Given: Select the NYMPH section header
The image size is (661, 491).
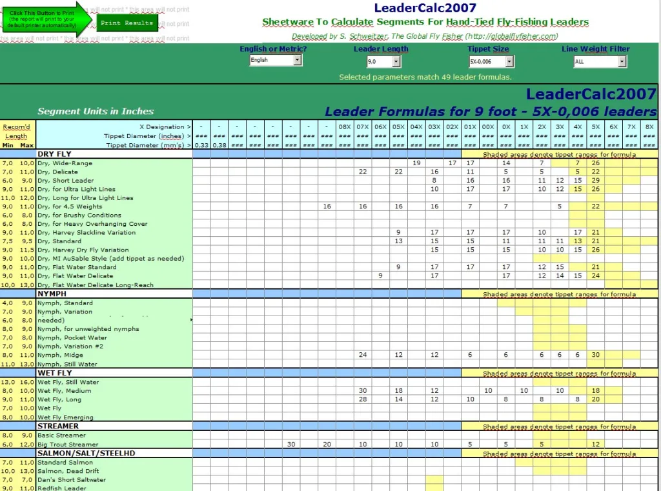Looking at the screenshot, I should click(x=52, y=294).
